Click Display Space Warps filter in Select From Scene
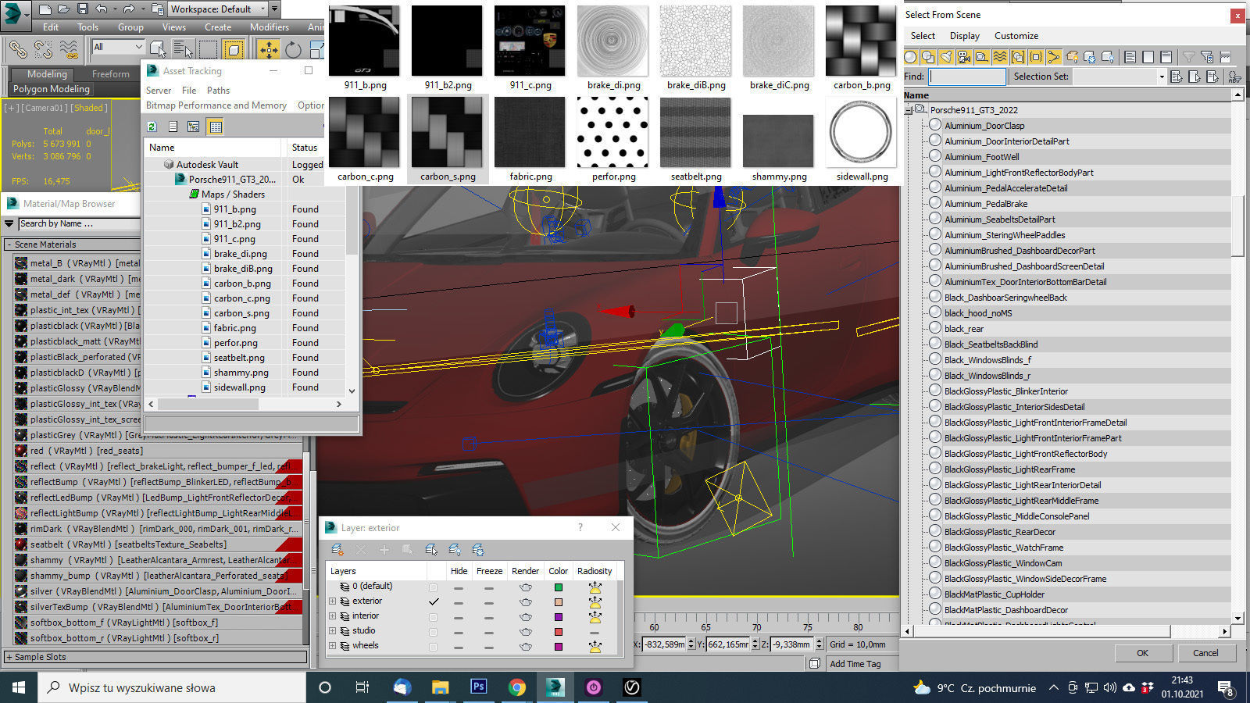This screenshot has width=1250, height=703. coord(1000,57)
